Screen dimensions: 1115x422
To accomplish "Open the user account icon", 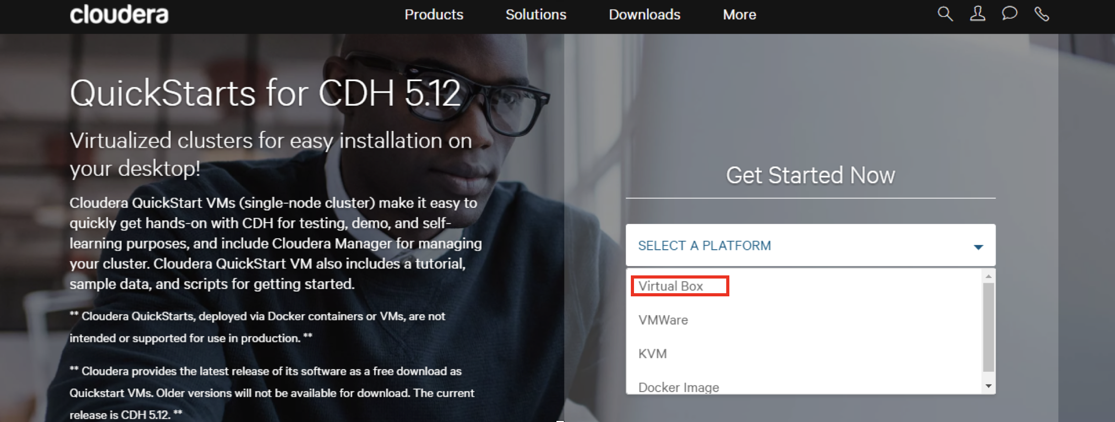I will [x=977, y=14].
